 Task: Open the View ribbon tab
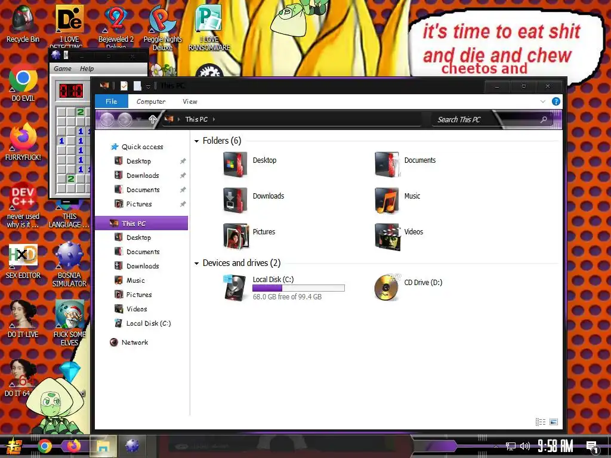(190, 101)
